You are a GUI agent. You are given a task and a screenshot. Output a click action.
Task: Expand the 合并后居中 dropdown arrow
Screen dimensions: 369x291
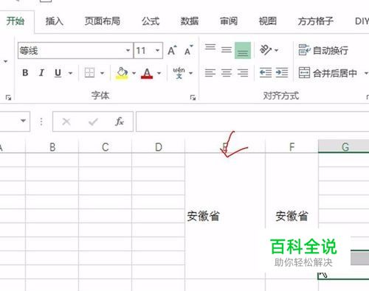tap(366, 73)
